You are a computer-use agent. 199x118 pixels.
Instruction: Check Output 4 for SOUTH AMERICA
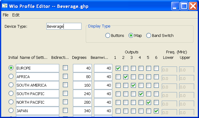click(141, 85)
